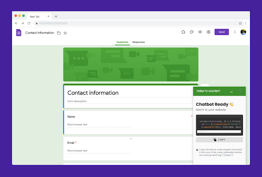This screenshot has height=177, width=262.
Task: Reload the page in browser toolbar
Action: (x=29, y=23)
